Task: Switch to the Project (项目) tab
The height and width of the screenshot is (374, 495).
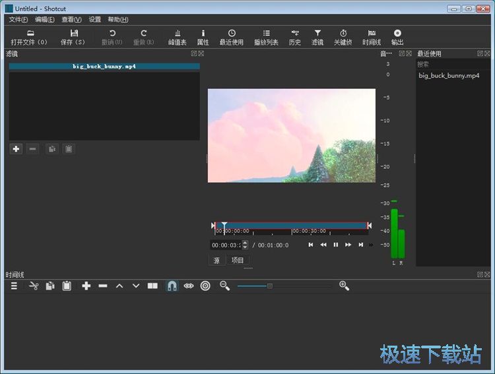Action: (238, 261)
